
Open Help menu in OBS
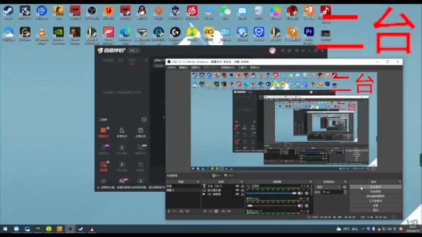[x=255, y=67]
